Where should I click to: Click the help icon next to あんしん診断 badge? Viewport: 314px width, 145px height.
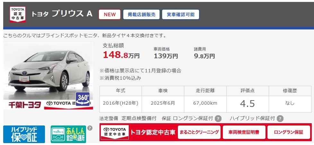click(x=90, y=128)
